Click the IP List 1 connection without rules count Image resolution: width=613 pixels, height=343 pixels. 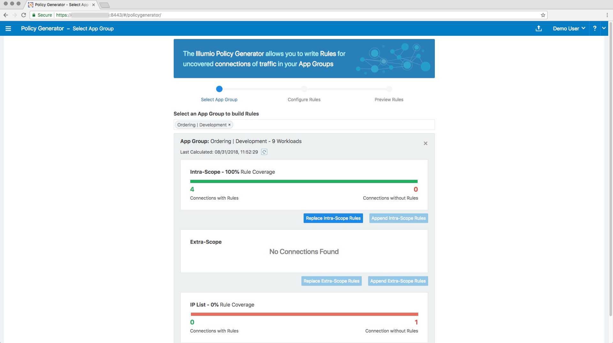coord(416,322)
